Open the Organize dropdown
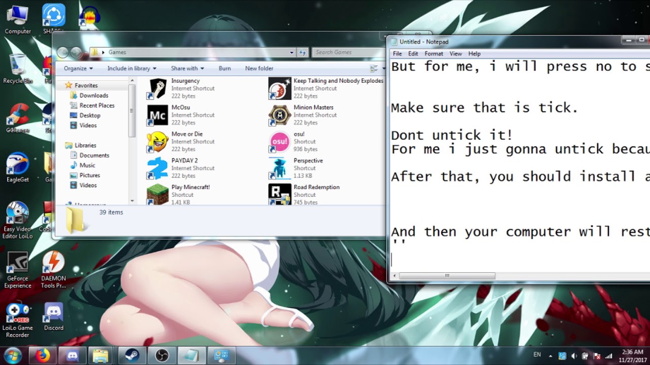The width and height of the screenshot is (650, 365). (x=78, y=68)
